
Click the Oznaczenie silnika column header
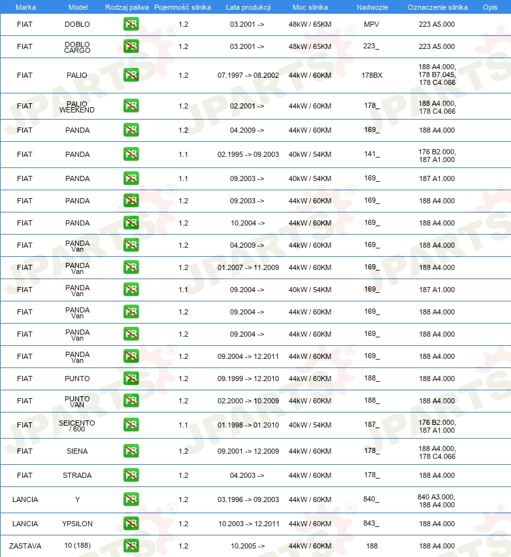click(438, 7)
